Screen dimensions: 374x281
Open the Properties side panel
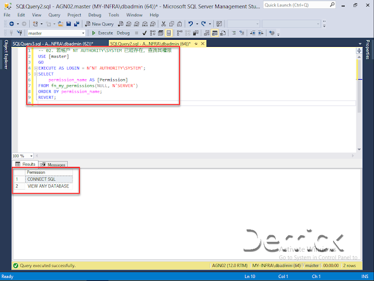[368, 49]
